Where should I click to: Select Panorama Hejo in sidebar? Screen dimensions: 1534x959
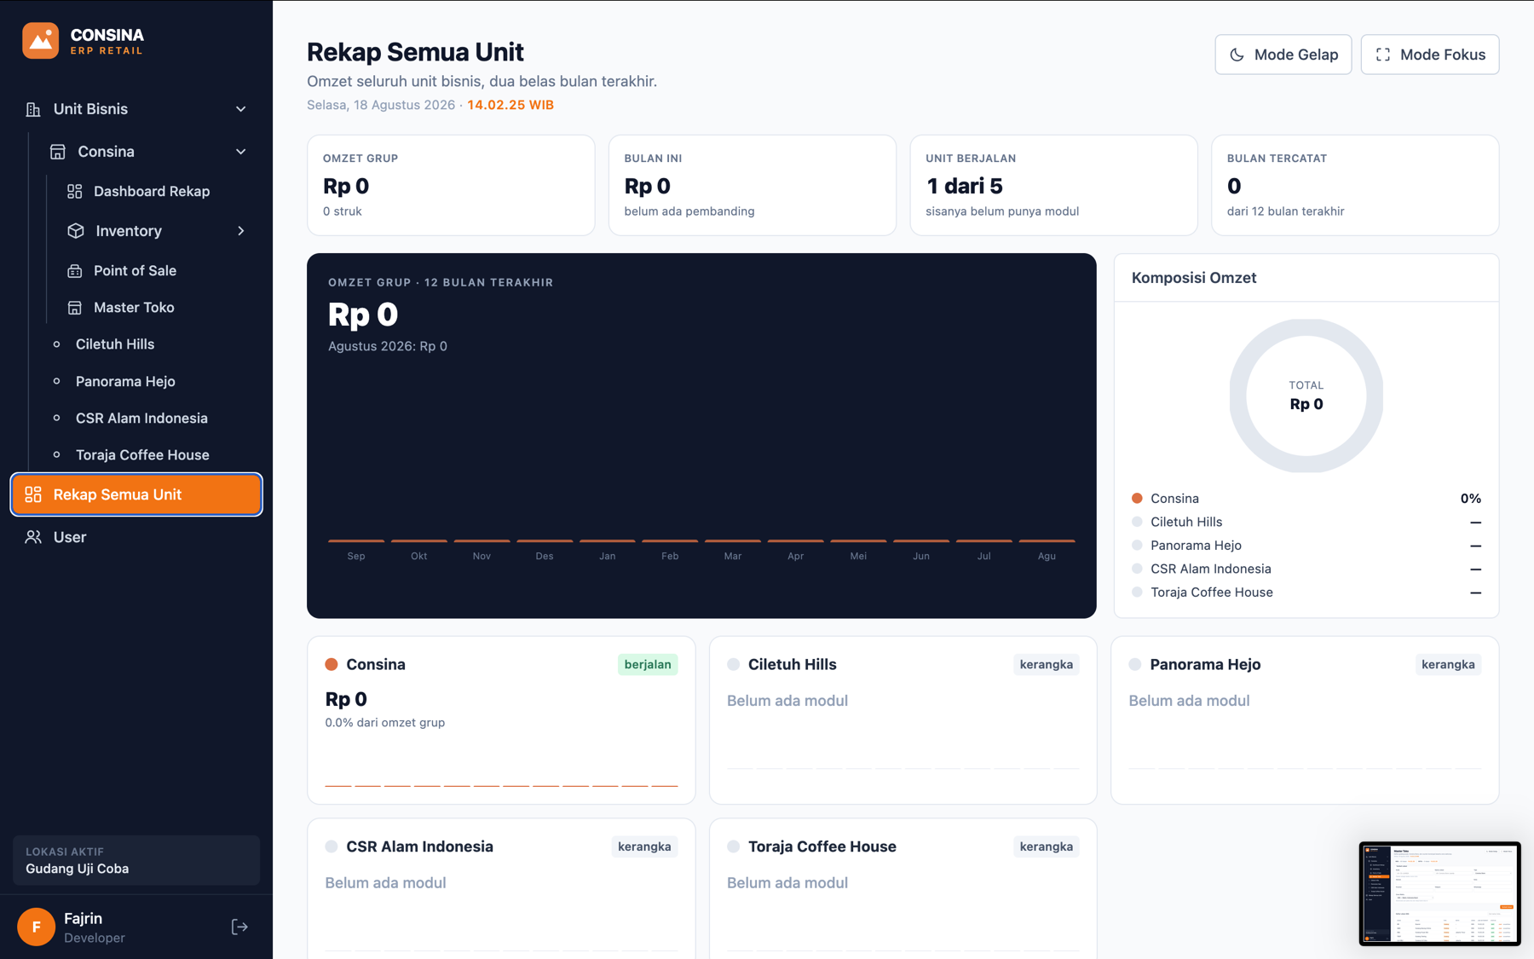tap(125, 381)
